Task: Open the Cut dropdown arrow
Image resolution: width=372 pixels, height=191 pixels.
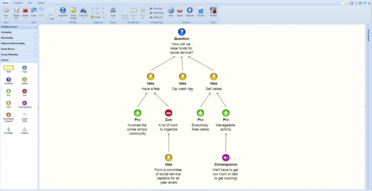Action: coord(103,8)
